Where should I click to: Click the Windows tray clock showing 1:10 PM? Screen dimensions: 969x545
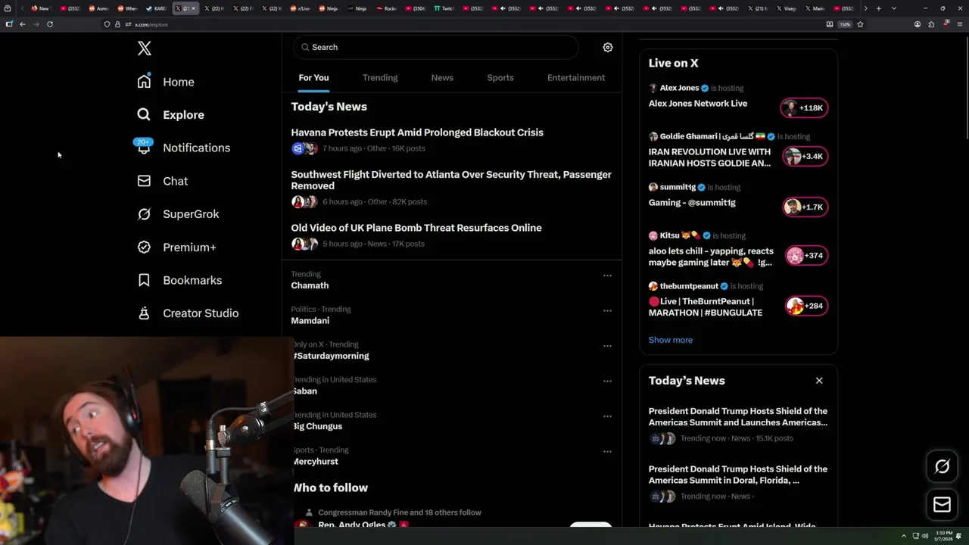[943, 536]
